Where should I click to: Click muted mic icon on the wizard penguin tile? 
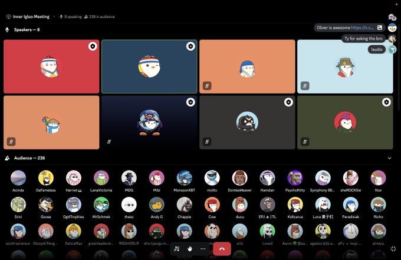click(109, 142)
